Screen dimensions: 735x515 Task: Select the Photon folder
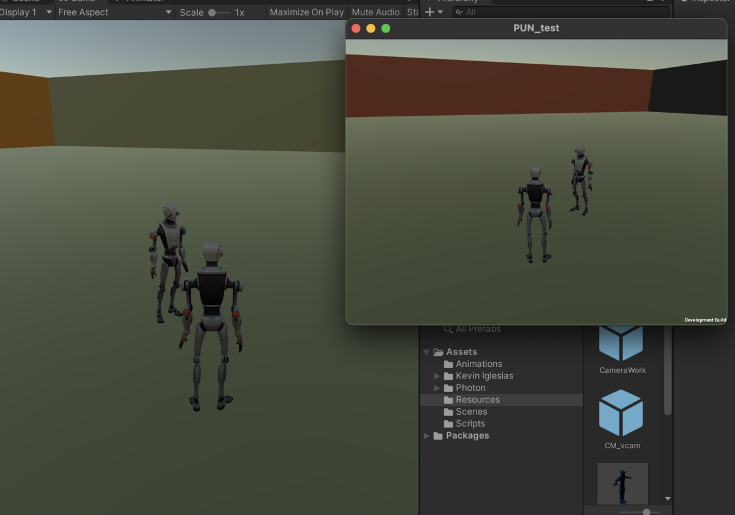(470, 388)
